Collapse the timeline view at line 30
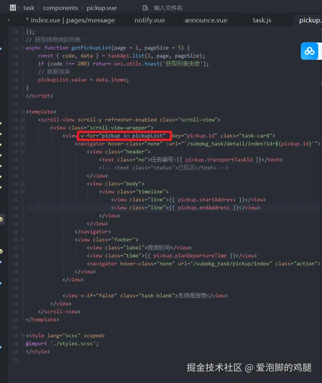The width and height of the screenshot is (322, 383). (23, 192)
